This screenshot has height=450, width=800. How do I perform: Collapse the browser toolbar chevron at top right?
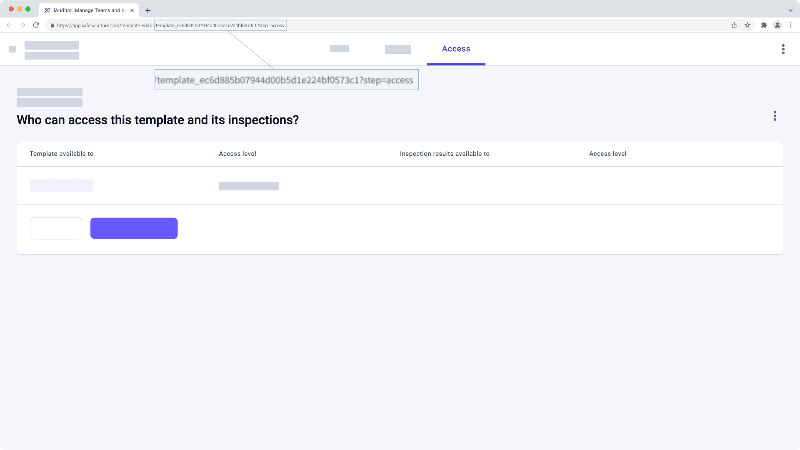(x=791, y=10)
